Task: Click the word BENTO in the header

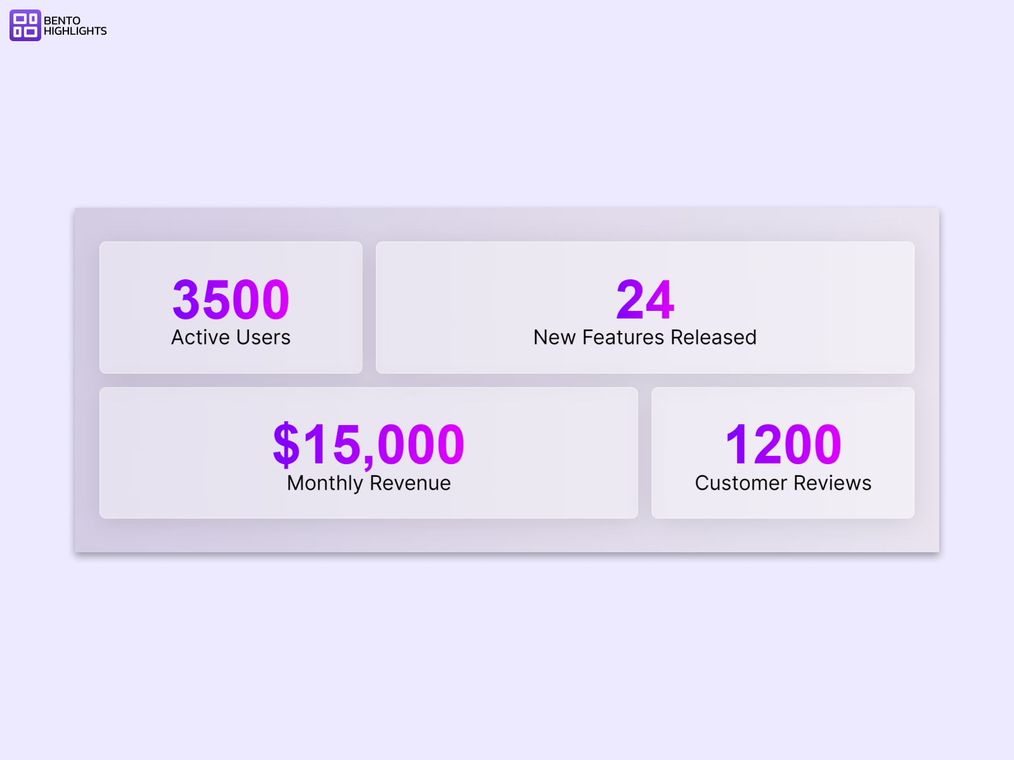Action: (62, 20)
